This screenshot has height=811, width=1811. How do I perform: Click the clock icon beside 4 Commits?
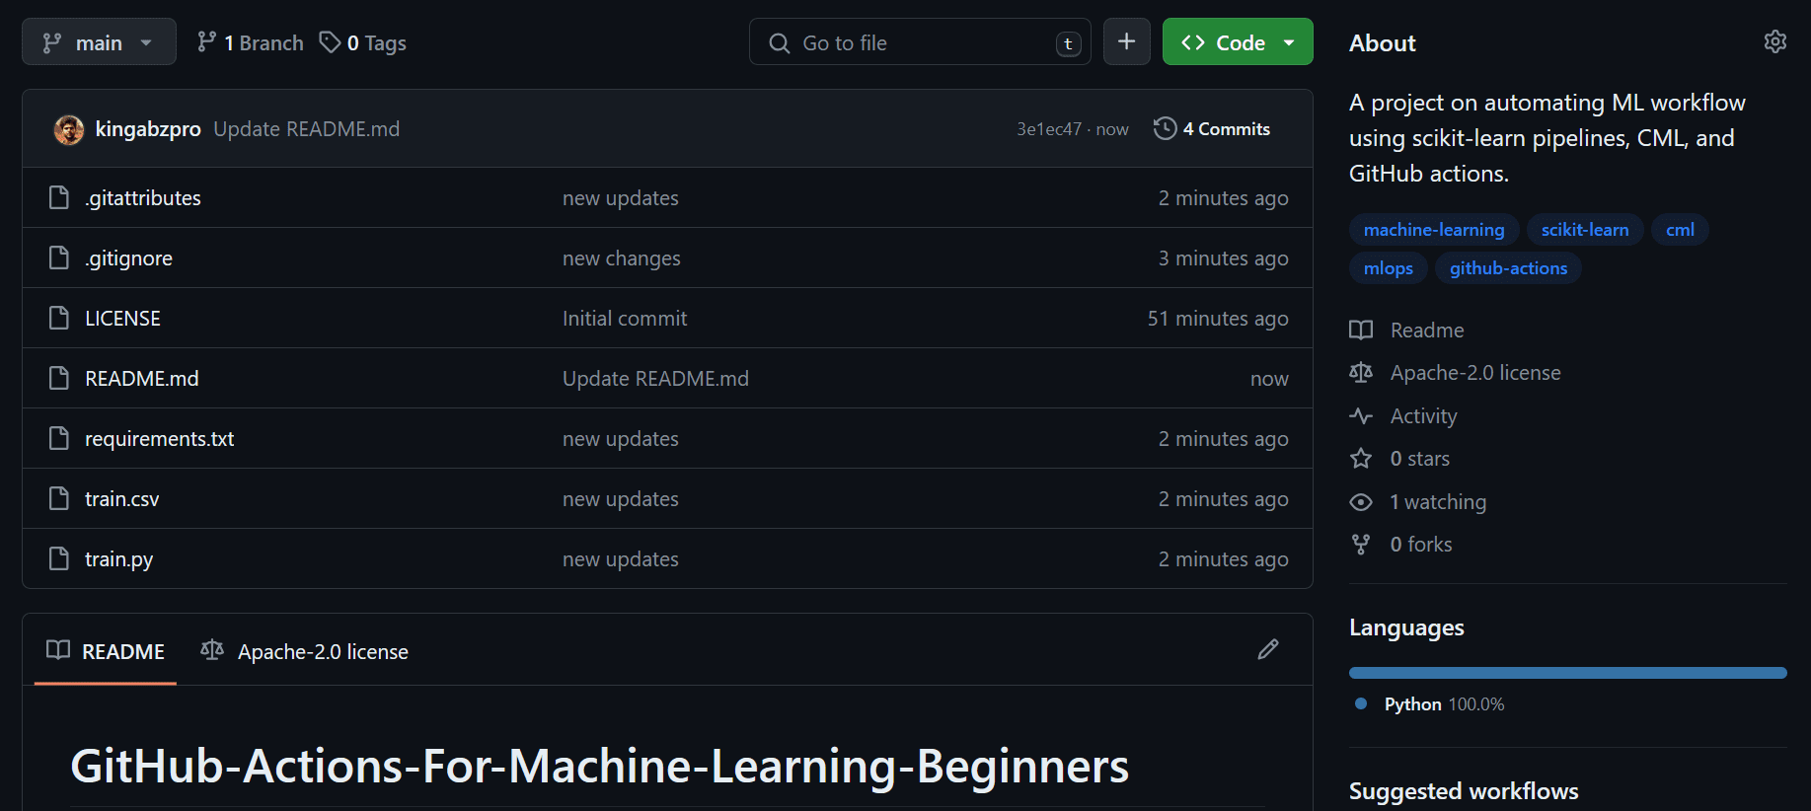tap(1165, 128)
